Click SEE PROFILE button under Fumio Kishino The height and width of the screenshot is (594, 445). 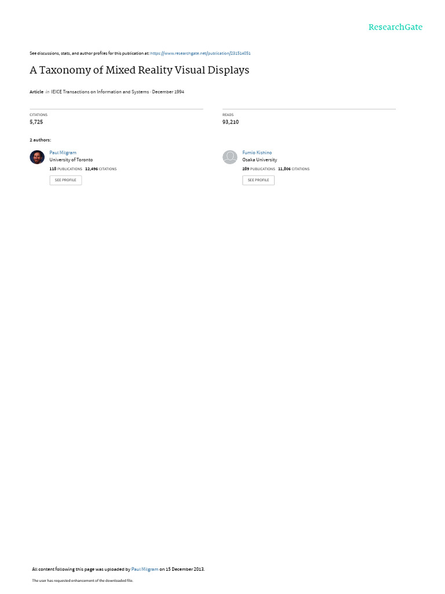tap(258, 180)
